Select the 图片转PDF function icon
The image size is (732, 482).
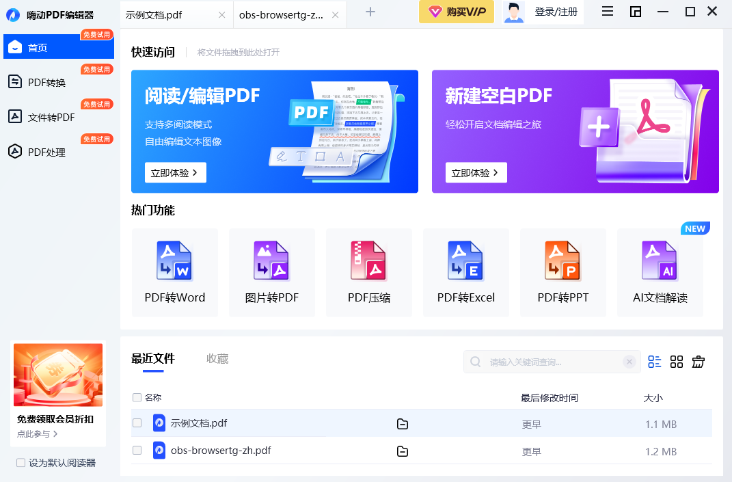(x=272, y=272)
